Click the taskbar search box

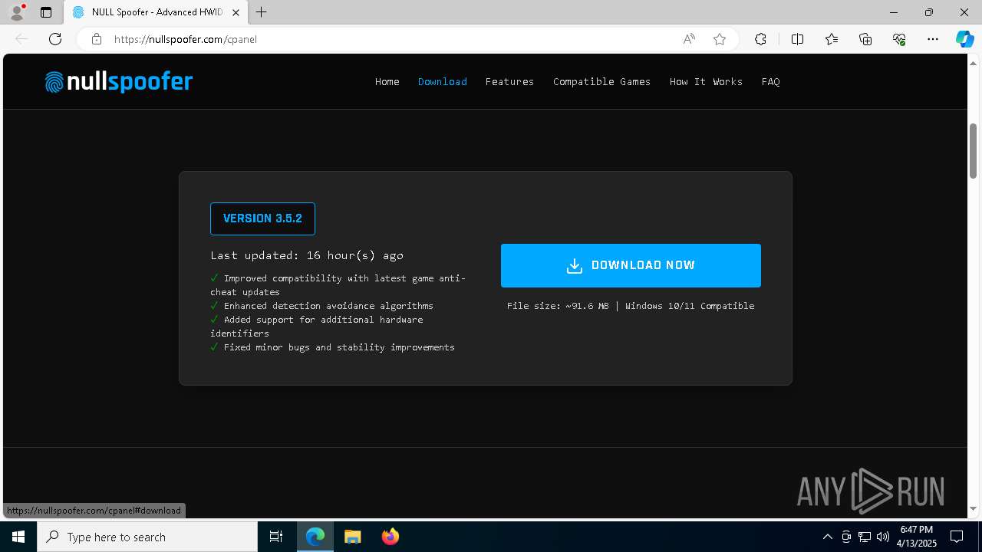click(147, 537)
